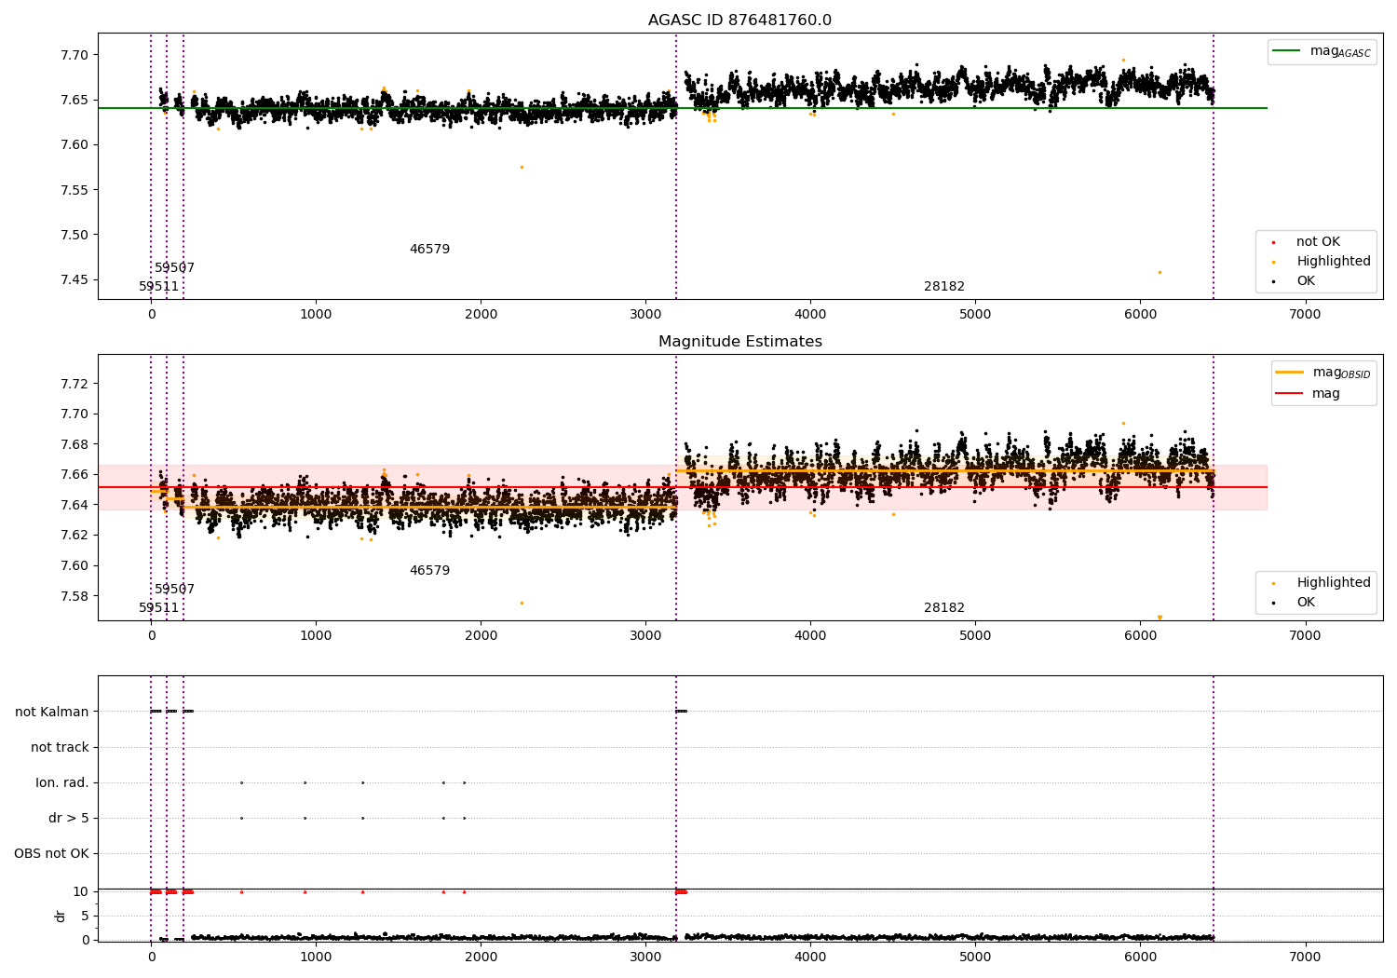The width and height of the screenshot is (1397, 978).
Task: Click the '59507' label in middle plot
Action: pos(174,590)
